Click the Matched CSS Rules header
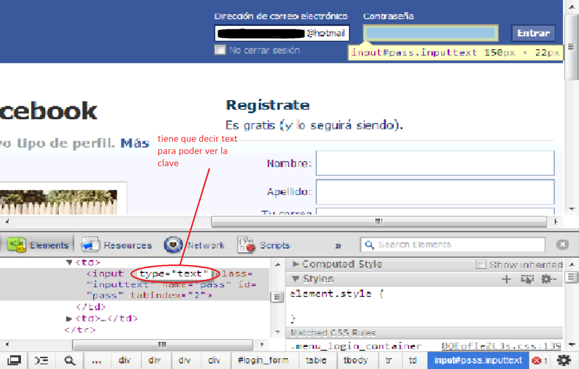579x369 pixels. pyautogui.click(x=425, y=333)
